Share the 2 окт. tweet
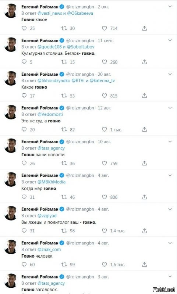The image size is (177, 294). [144, 28]
